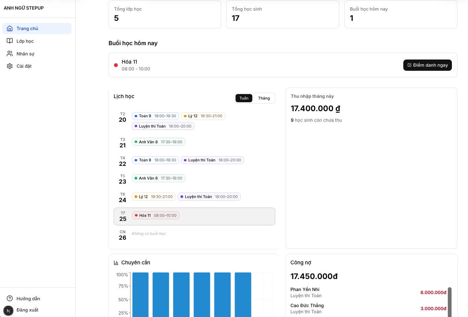Click the Thu nhập tháng này label
The image size is (468, 317).
pos(312,96)
